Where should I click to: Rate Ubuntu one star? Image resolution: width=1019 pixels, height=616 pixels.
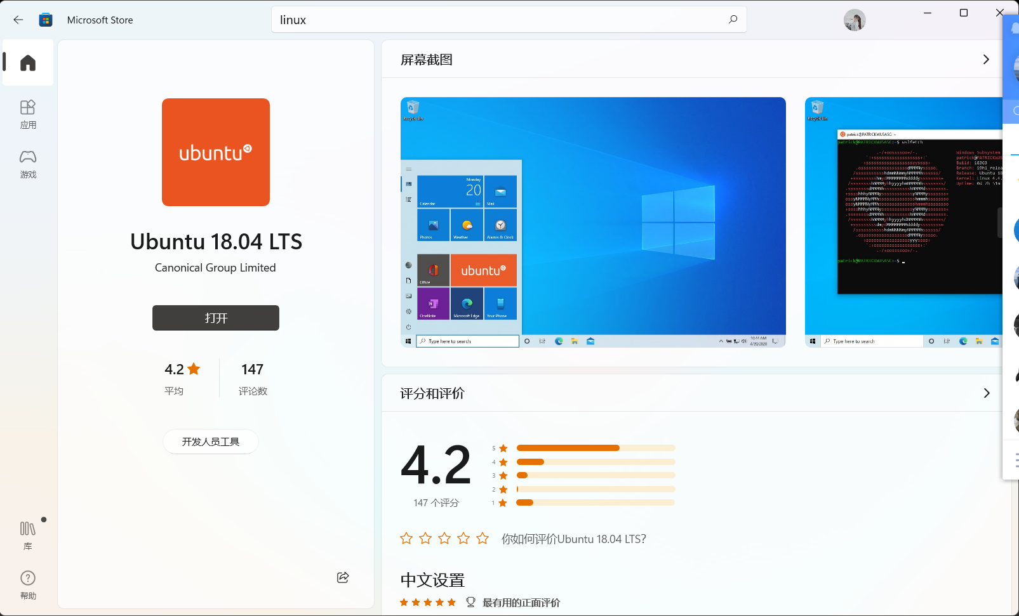406,539
